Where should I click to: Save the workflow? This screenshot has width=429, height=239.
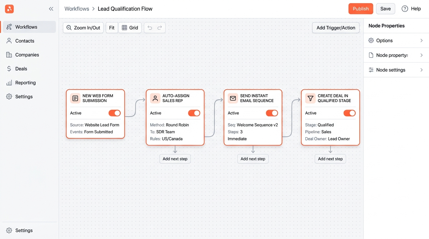[385, 9]
